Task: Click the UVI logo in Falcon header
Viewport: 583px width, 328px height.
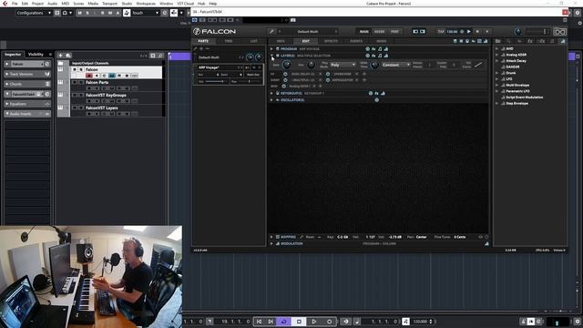Action: pyautogui.click(x=559, y=32)
